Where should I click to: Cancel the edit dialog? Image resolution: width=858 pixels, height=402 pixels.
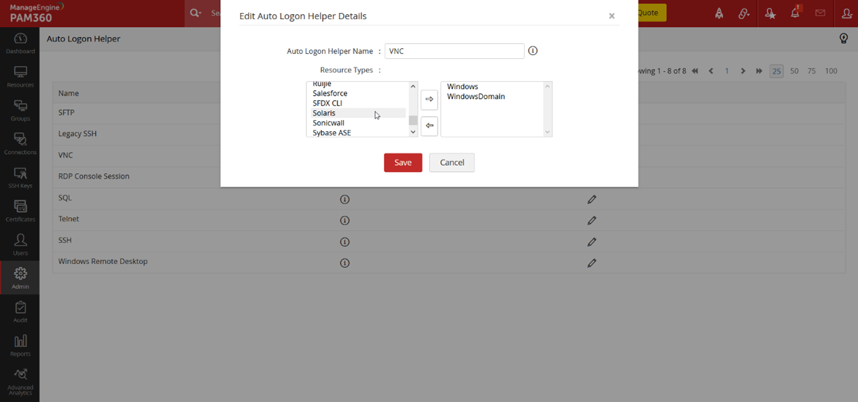click(x=452, y=163)
